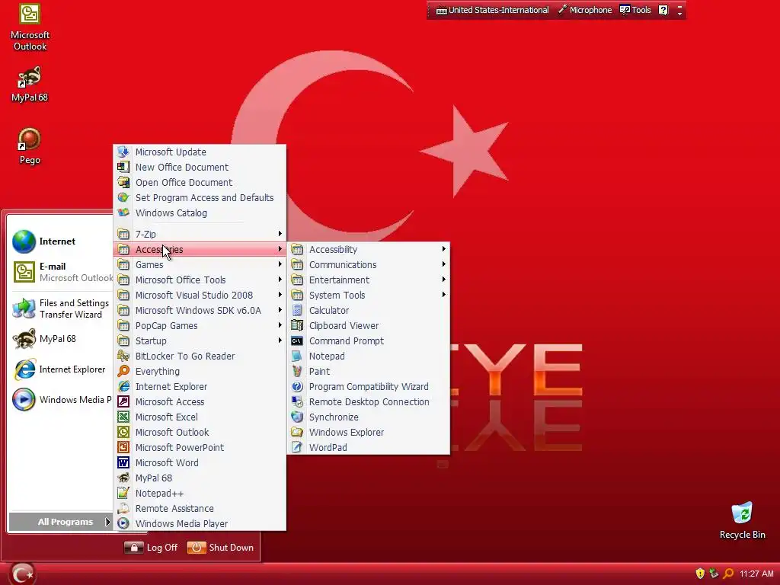Expand the Games submenu
780x585 pixels.
pos(200,264)
